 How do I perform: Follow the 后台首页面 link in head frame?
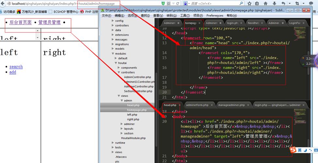[21, 22]
